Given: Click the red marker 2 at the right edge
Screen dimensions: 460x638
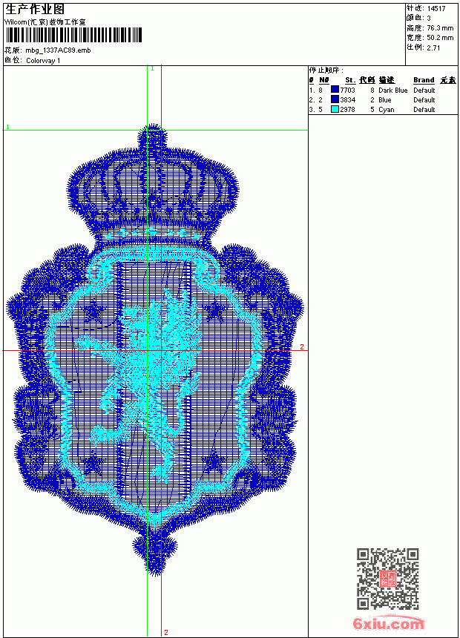Looking at the screenshot, I should coord(302,346).
